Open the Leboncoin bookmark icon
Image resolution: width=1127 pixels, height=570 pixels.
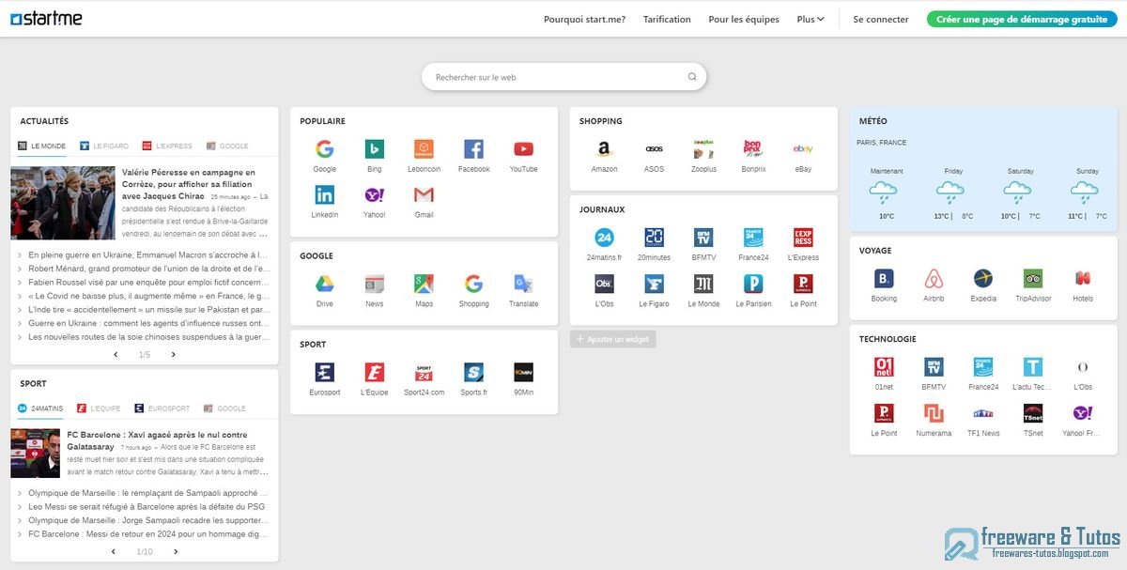[x=424, y=149]
